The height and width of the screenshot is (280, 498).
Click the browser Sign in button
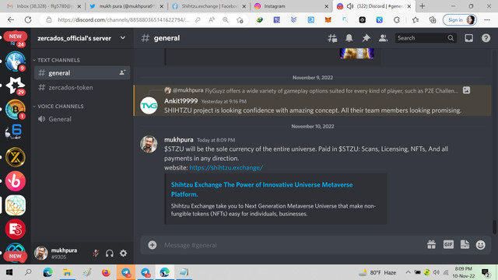coord(460,19)
